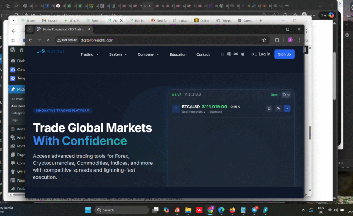Expand the Company navigation menu
Image resolution: width=353 pixels, height=216 pixels.
point(148,54)
